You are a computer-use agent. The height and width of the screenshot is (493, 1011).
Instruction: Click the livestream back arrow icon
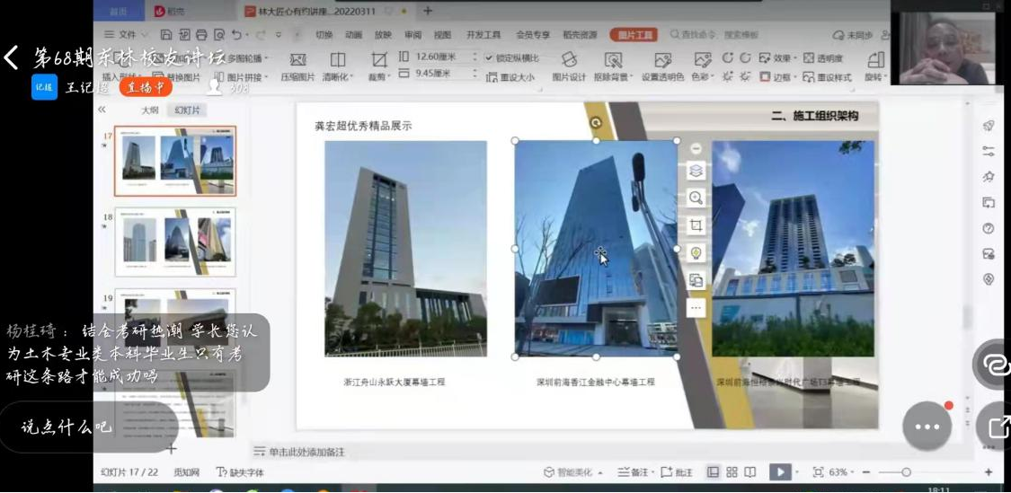pyautogui.click(x=11, y=58)
